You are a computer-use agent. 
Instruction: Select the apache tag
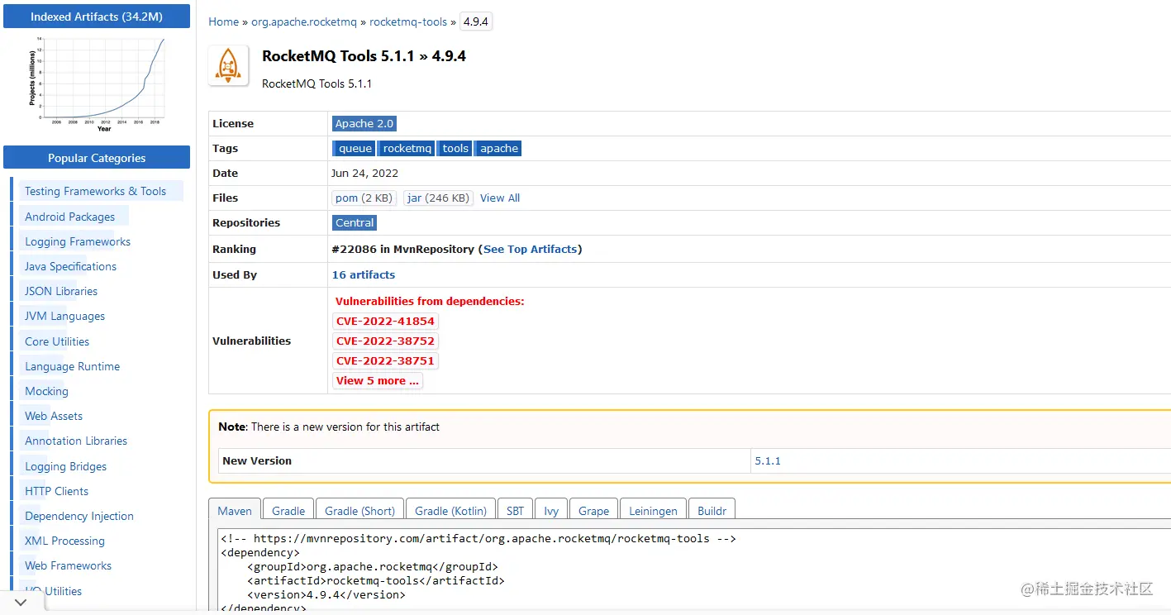499,149
